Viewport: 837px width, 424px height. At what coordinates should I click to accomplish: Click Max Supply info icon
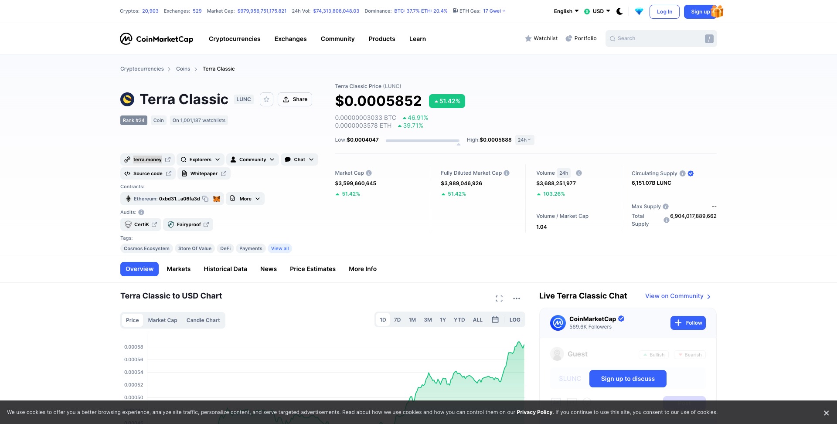tap(666, 207)
